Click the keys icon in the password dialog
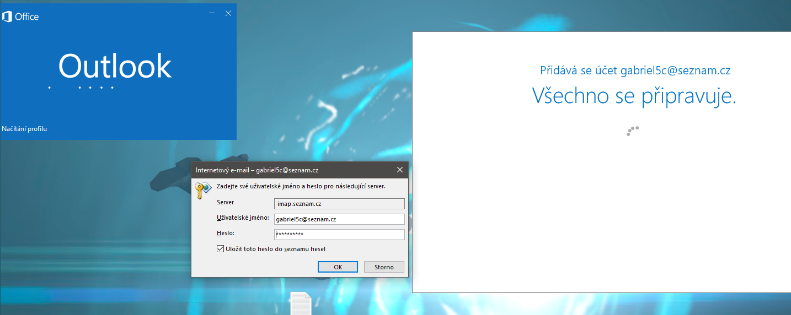 (x=203, y=190)
